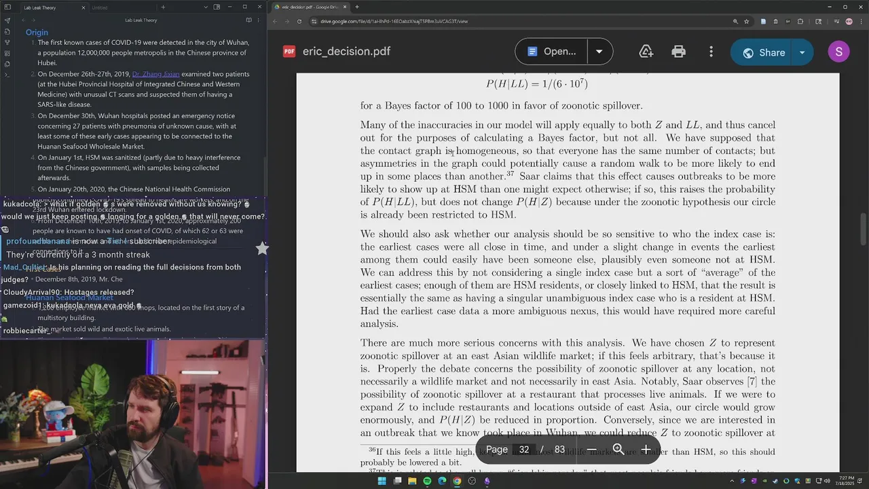Go forward in Chrome
This screenshot has height=489, width=869.
point(286,21)
